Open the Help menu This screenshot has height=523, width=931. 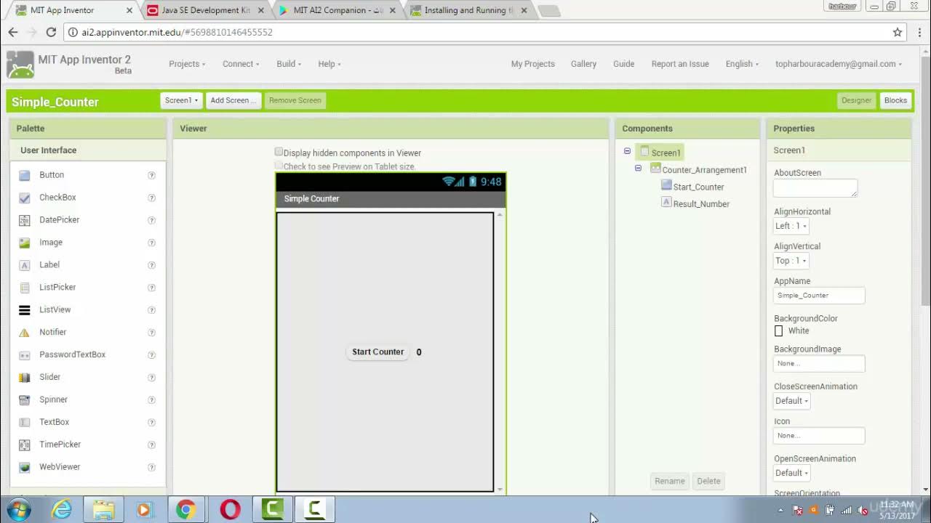[x=329, y=64]
